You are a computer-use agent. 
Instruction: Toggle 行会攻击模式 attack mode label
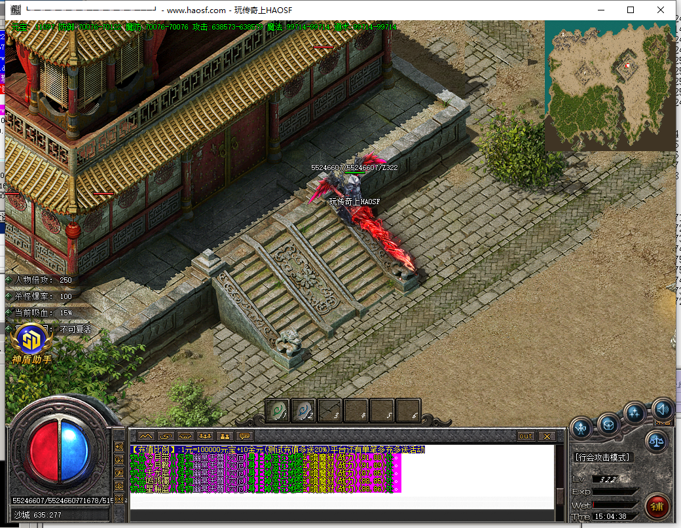coord(602,457)
